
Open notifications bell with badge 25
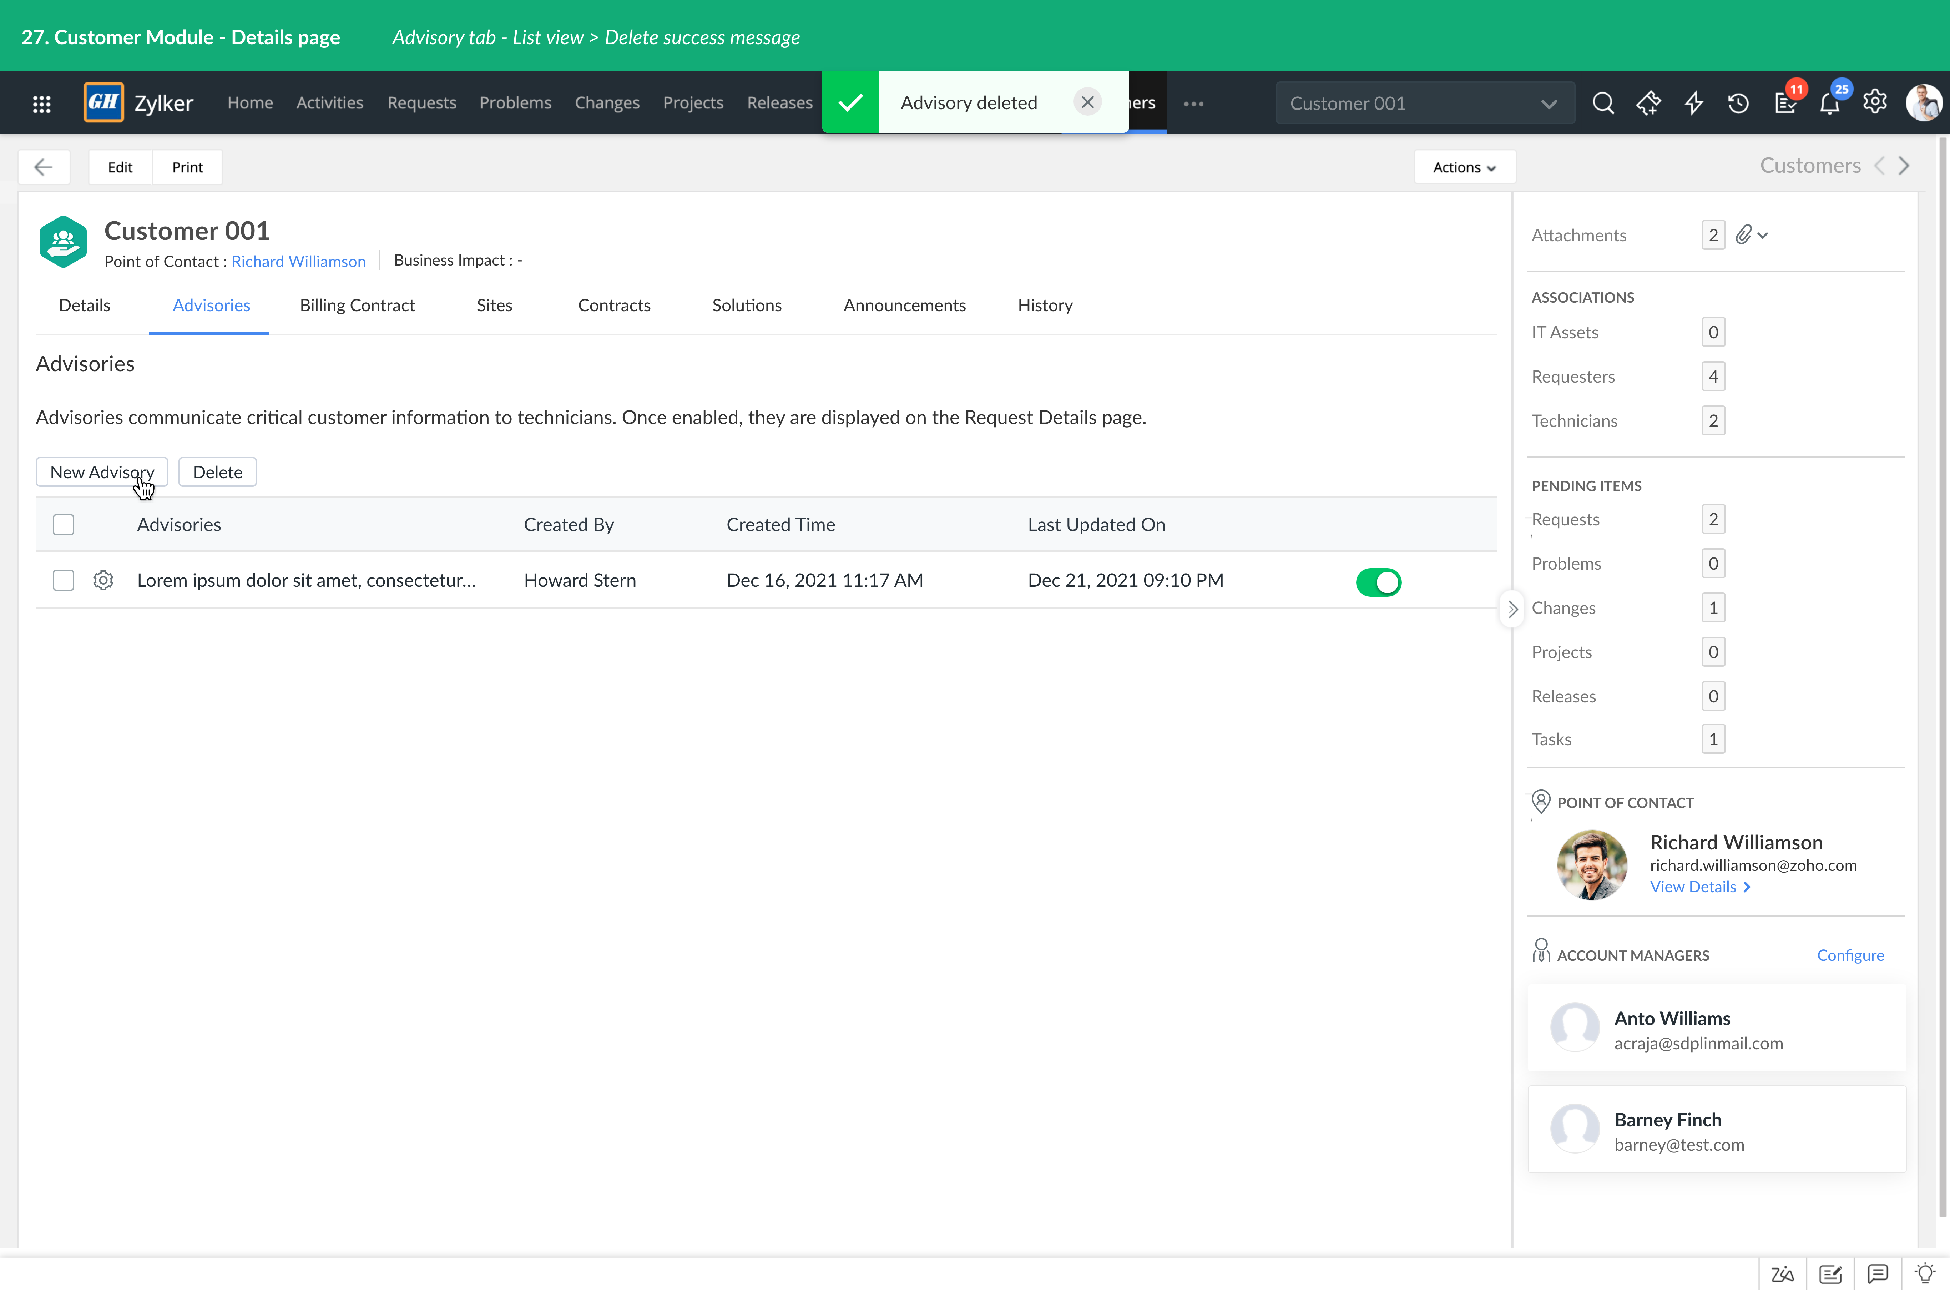1829,103
